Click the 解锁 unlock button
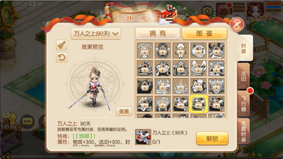 212,138
